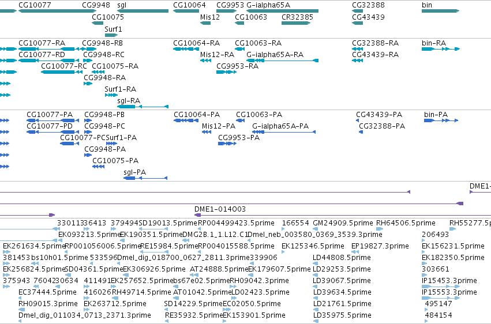The width and height of the screenshot is (491, 324).
Task: Click the sgl-PA protein glyph
Action: tap(145, 178)
